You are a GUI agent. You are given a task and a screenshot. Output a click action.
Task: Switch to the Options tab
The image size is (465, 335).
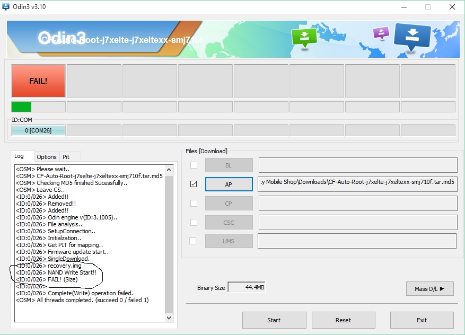pyautogui.click(x=47, y=157)
